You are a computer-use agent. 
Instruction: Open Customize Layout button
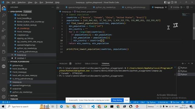click(x=175, y=2)
